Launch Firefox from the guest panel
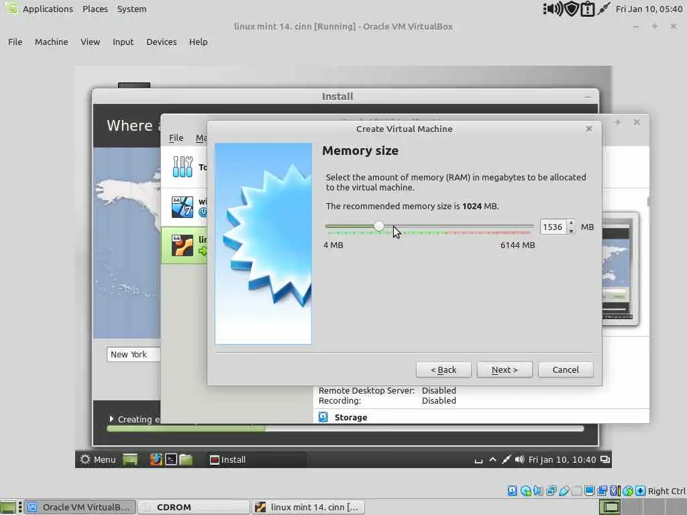 (x=156, y=459)
